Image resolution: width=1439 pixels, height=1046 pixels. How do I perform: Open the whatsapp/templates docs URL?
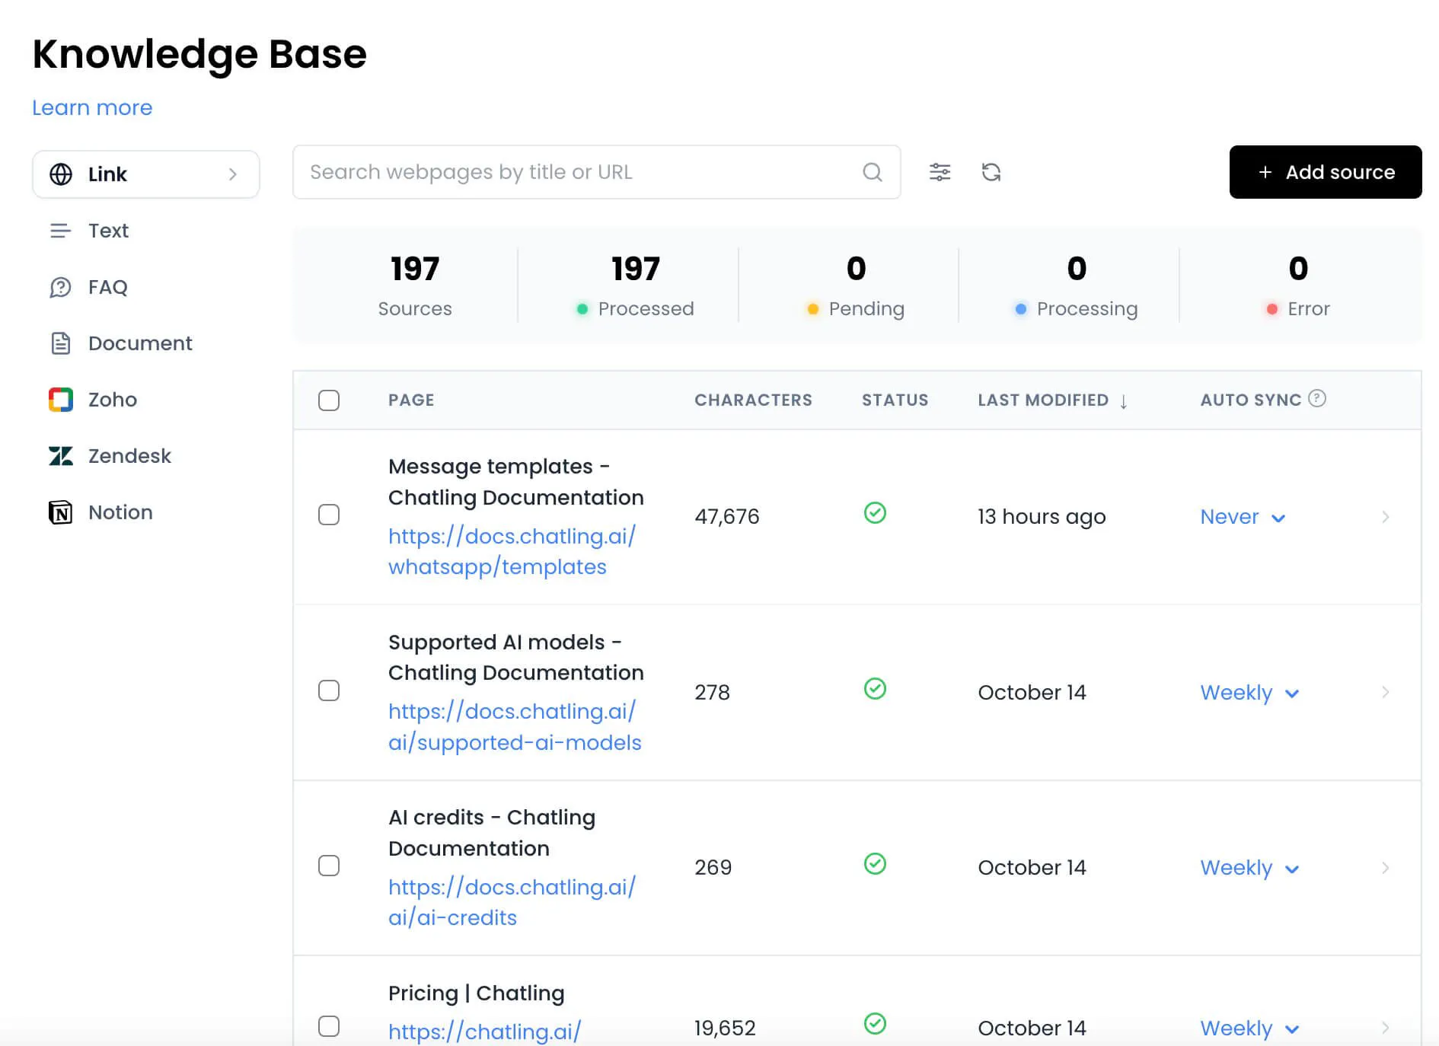(512, 551)
